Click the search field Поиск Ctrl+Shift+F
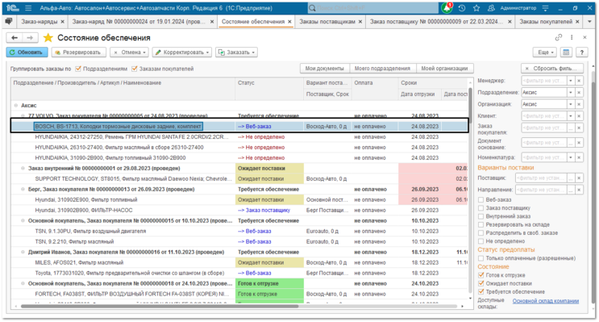The image size is (599, 322). (372, 8)
